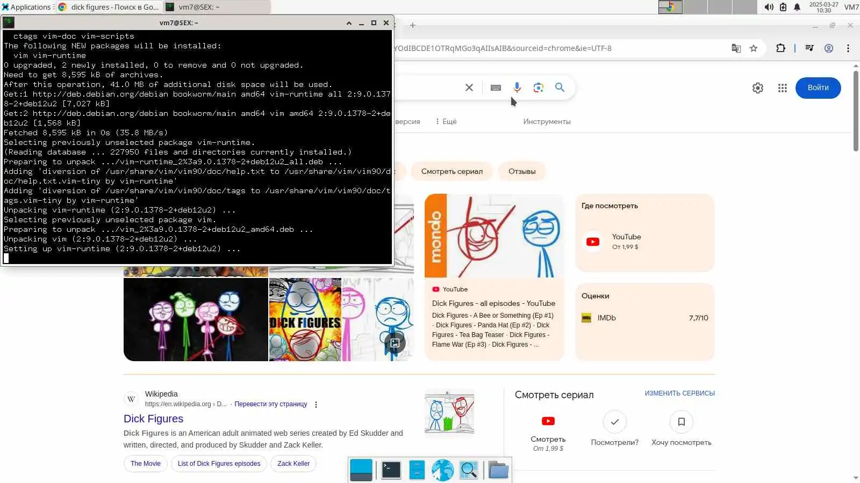The height and width of the screenshot is (483, 860).
Task: Click the 'Где посмотреть' card heading
Action: pos(610,206)
